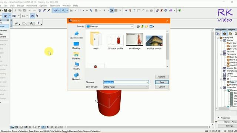
Task: Click the Cut scissors icon
Action: point(16,10)
